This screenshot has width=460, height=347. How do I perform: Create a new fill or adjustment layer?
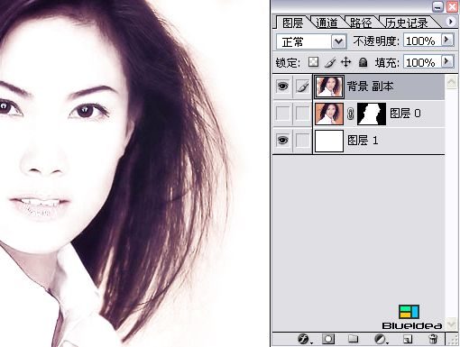pos(381,339)
